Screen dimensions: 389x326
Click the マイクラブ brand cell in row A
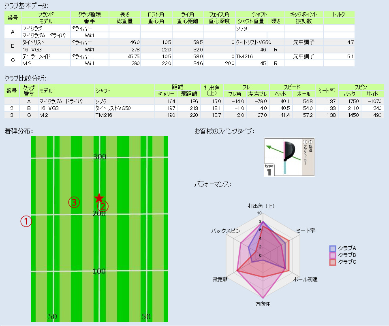pos(46,28)
